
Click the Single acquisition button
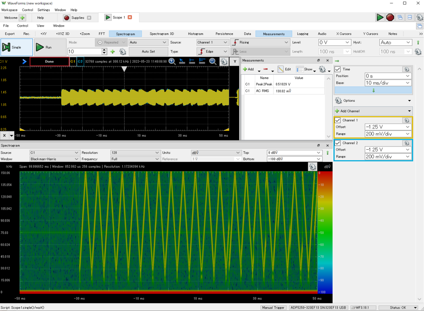pyautogui.click(x=17, y=47)
